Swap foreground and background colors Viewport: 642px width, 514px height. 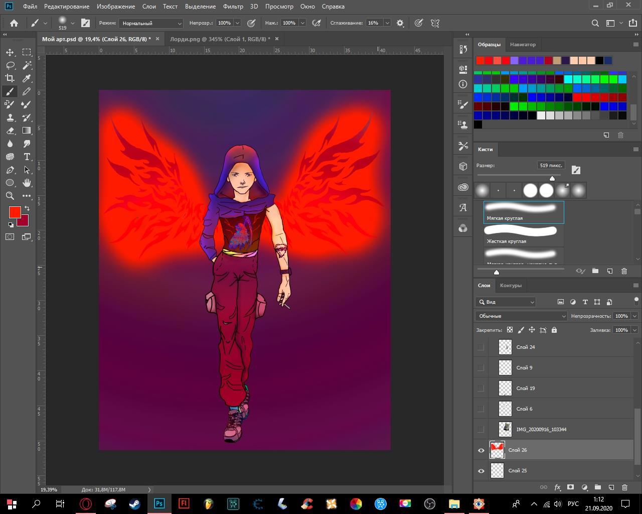[x=27, y=208]
